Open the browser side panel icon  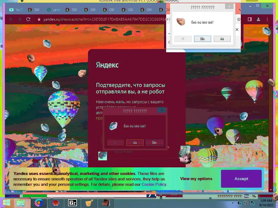pos(250,19)
